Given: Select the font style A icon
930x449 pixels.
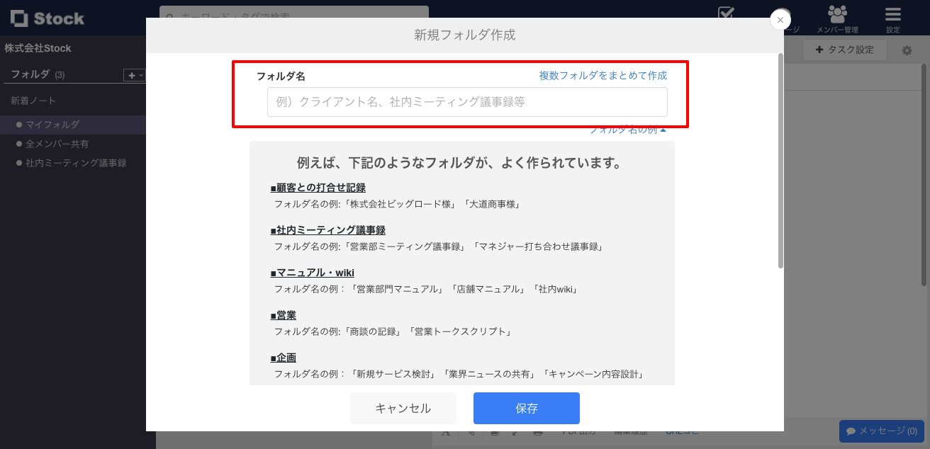Looking at the screenshot, I should [445, 432].
